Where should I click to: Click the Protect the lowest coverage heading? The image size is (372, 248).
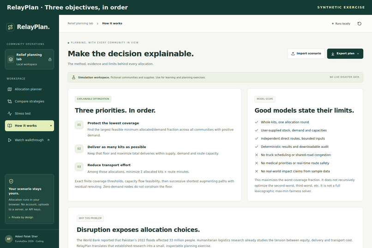point(113,123)
